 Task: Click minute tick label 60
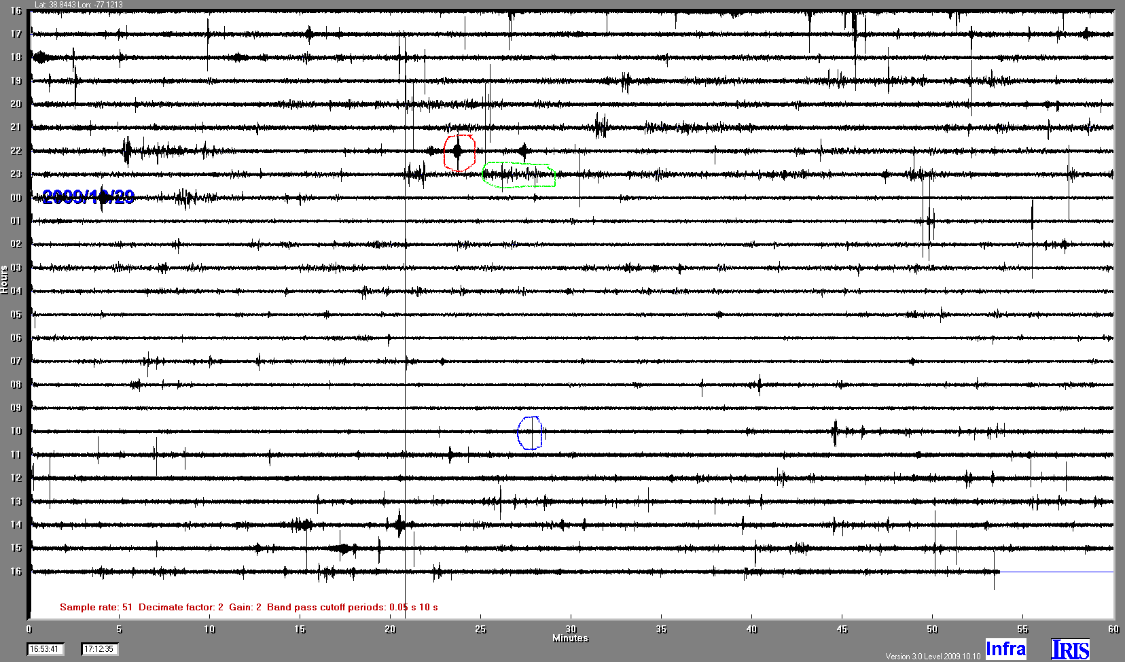click(x=1113, y=629)
